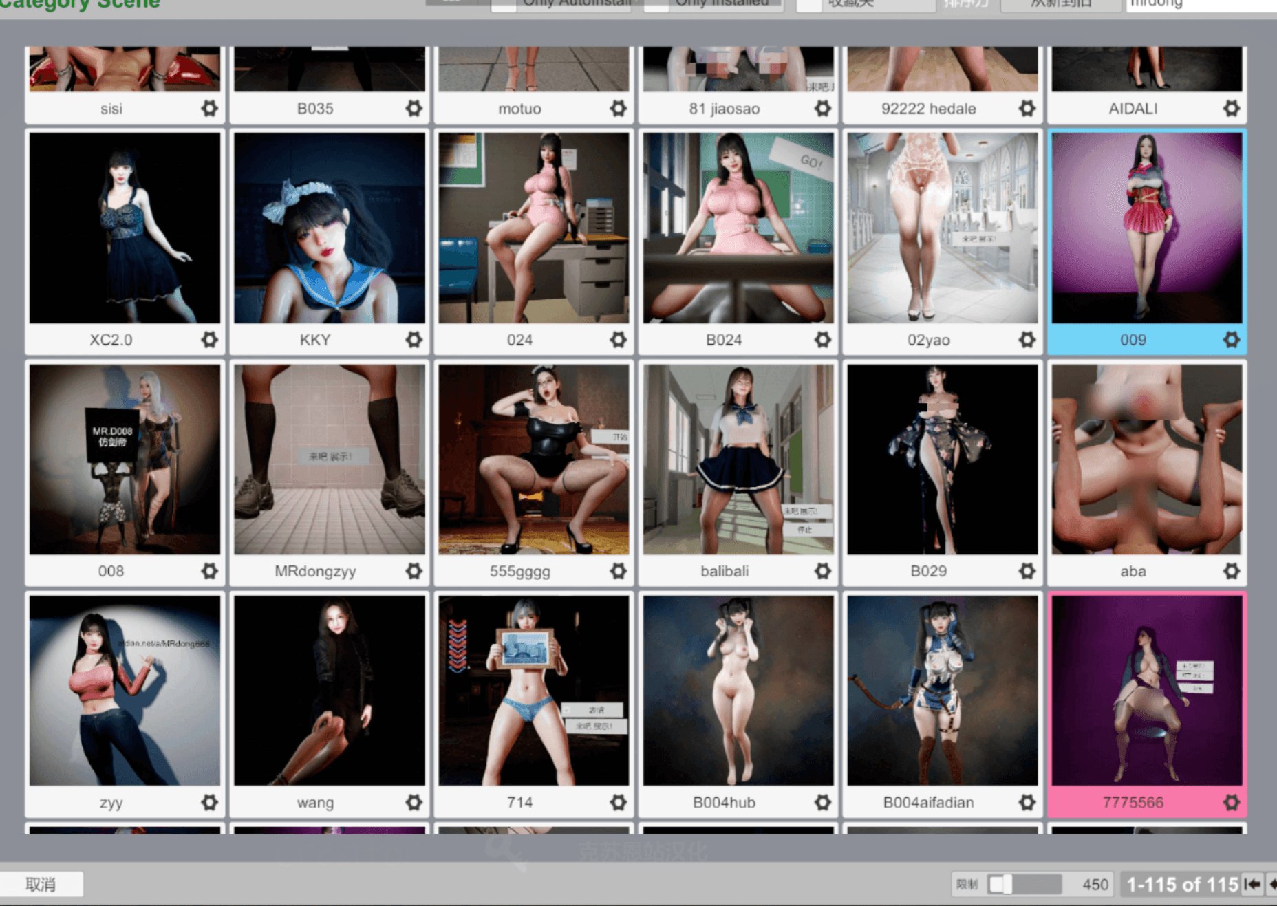The height and width of the screenshot is (906, 1277).
Task: Select the KKY scene thumbnail
Action: tap(329, 228)
